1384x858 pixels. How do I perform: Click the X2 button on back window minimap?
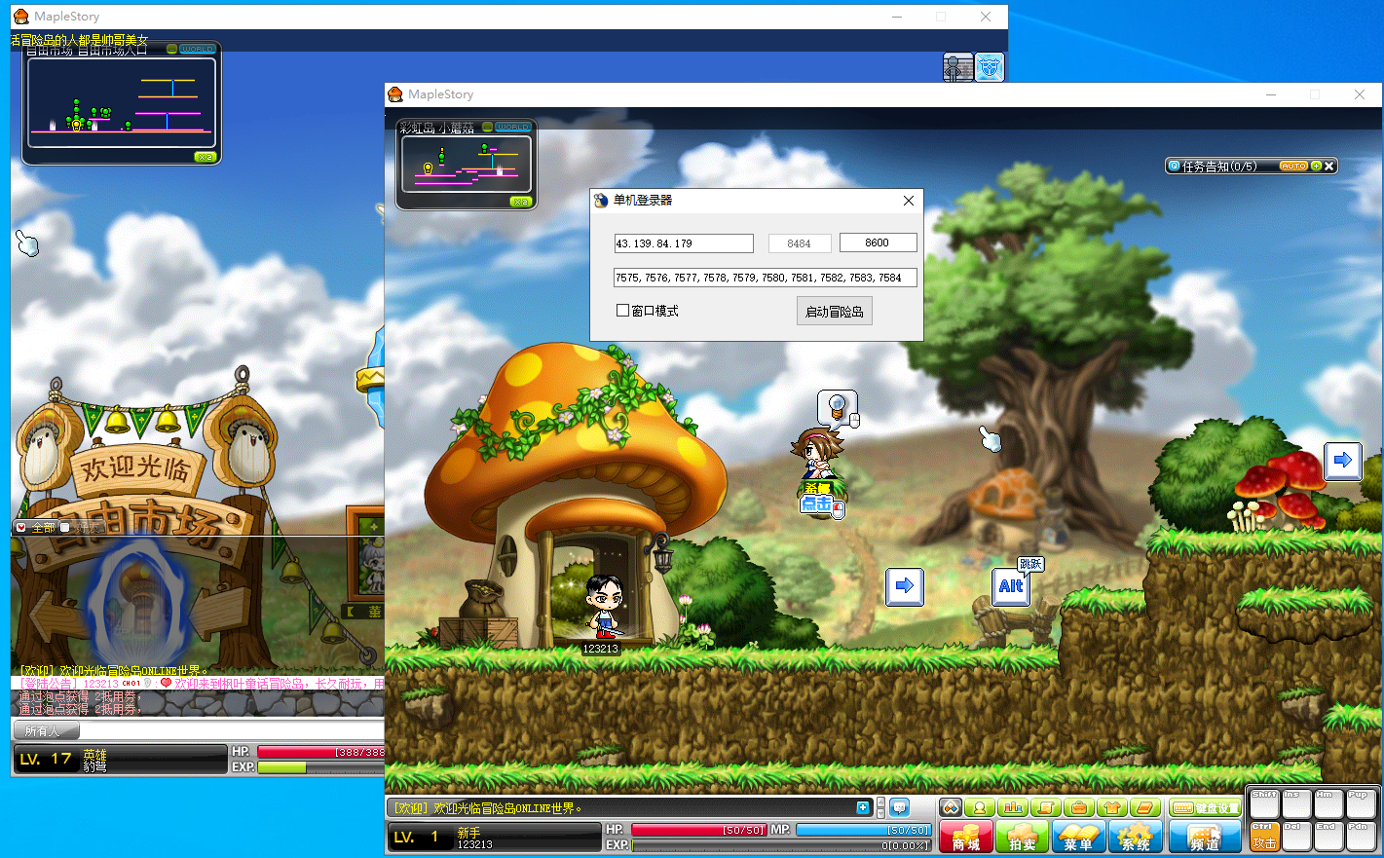point(205,157)
